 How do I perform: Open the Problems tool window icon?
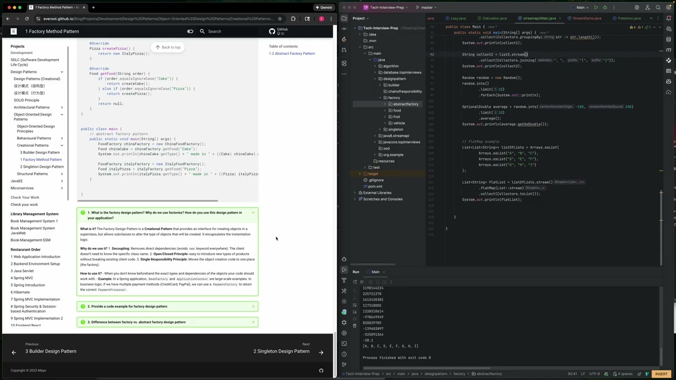click(x=344, y=354)
